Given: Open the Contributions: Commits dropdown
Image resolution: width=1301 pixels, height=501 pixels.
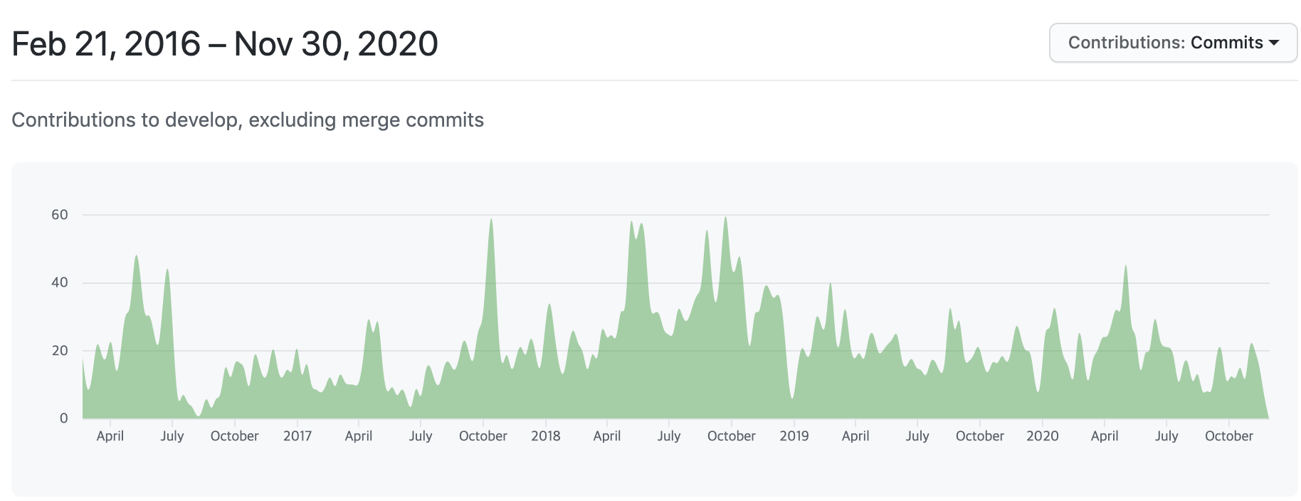Looking at the screenshot, I should [1173, 43].
